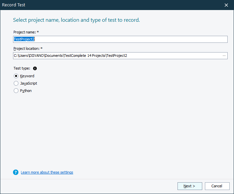Screen dimensions: 234x194
Task: Click the Cancel button
Action: (x=217, y=186)
